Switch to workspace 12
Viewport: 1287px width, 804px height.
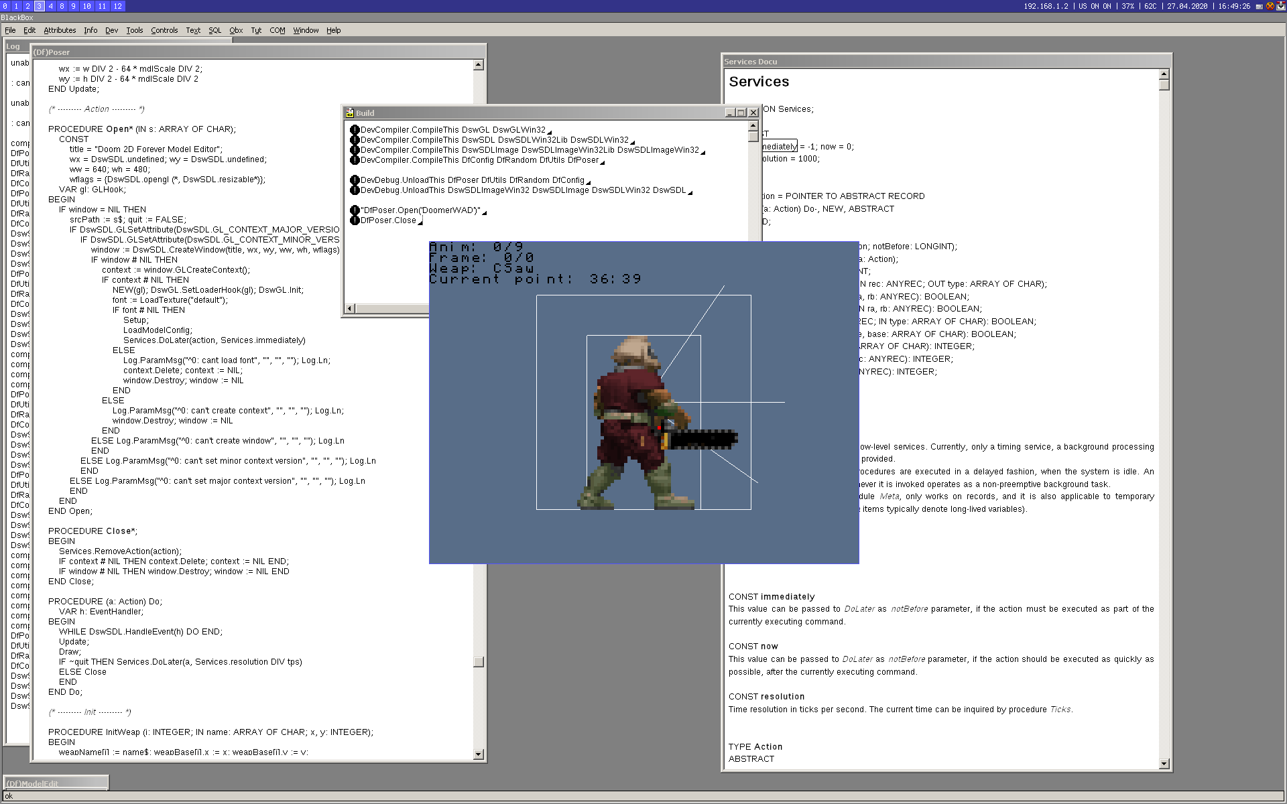117,6
